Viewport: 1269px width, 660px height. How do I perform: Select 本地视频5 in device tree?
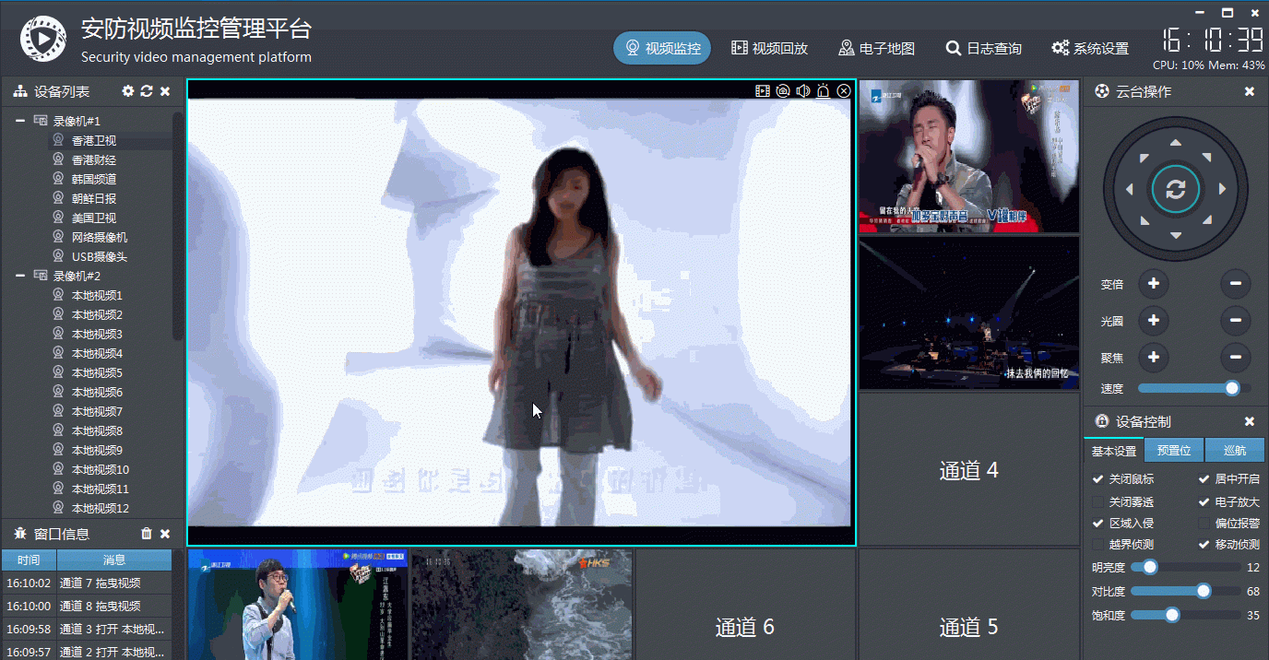coord(97,372)
